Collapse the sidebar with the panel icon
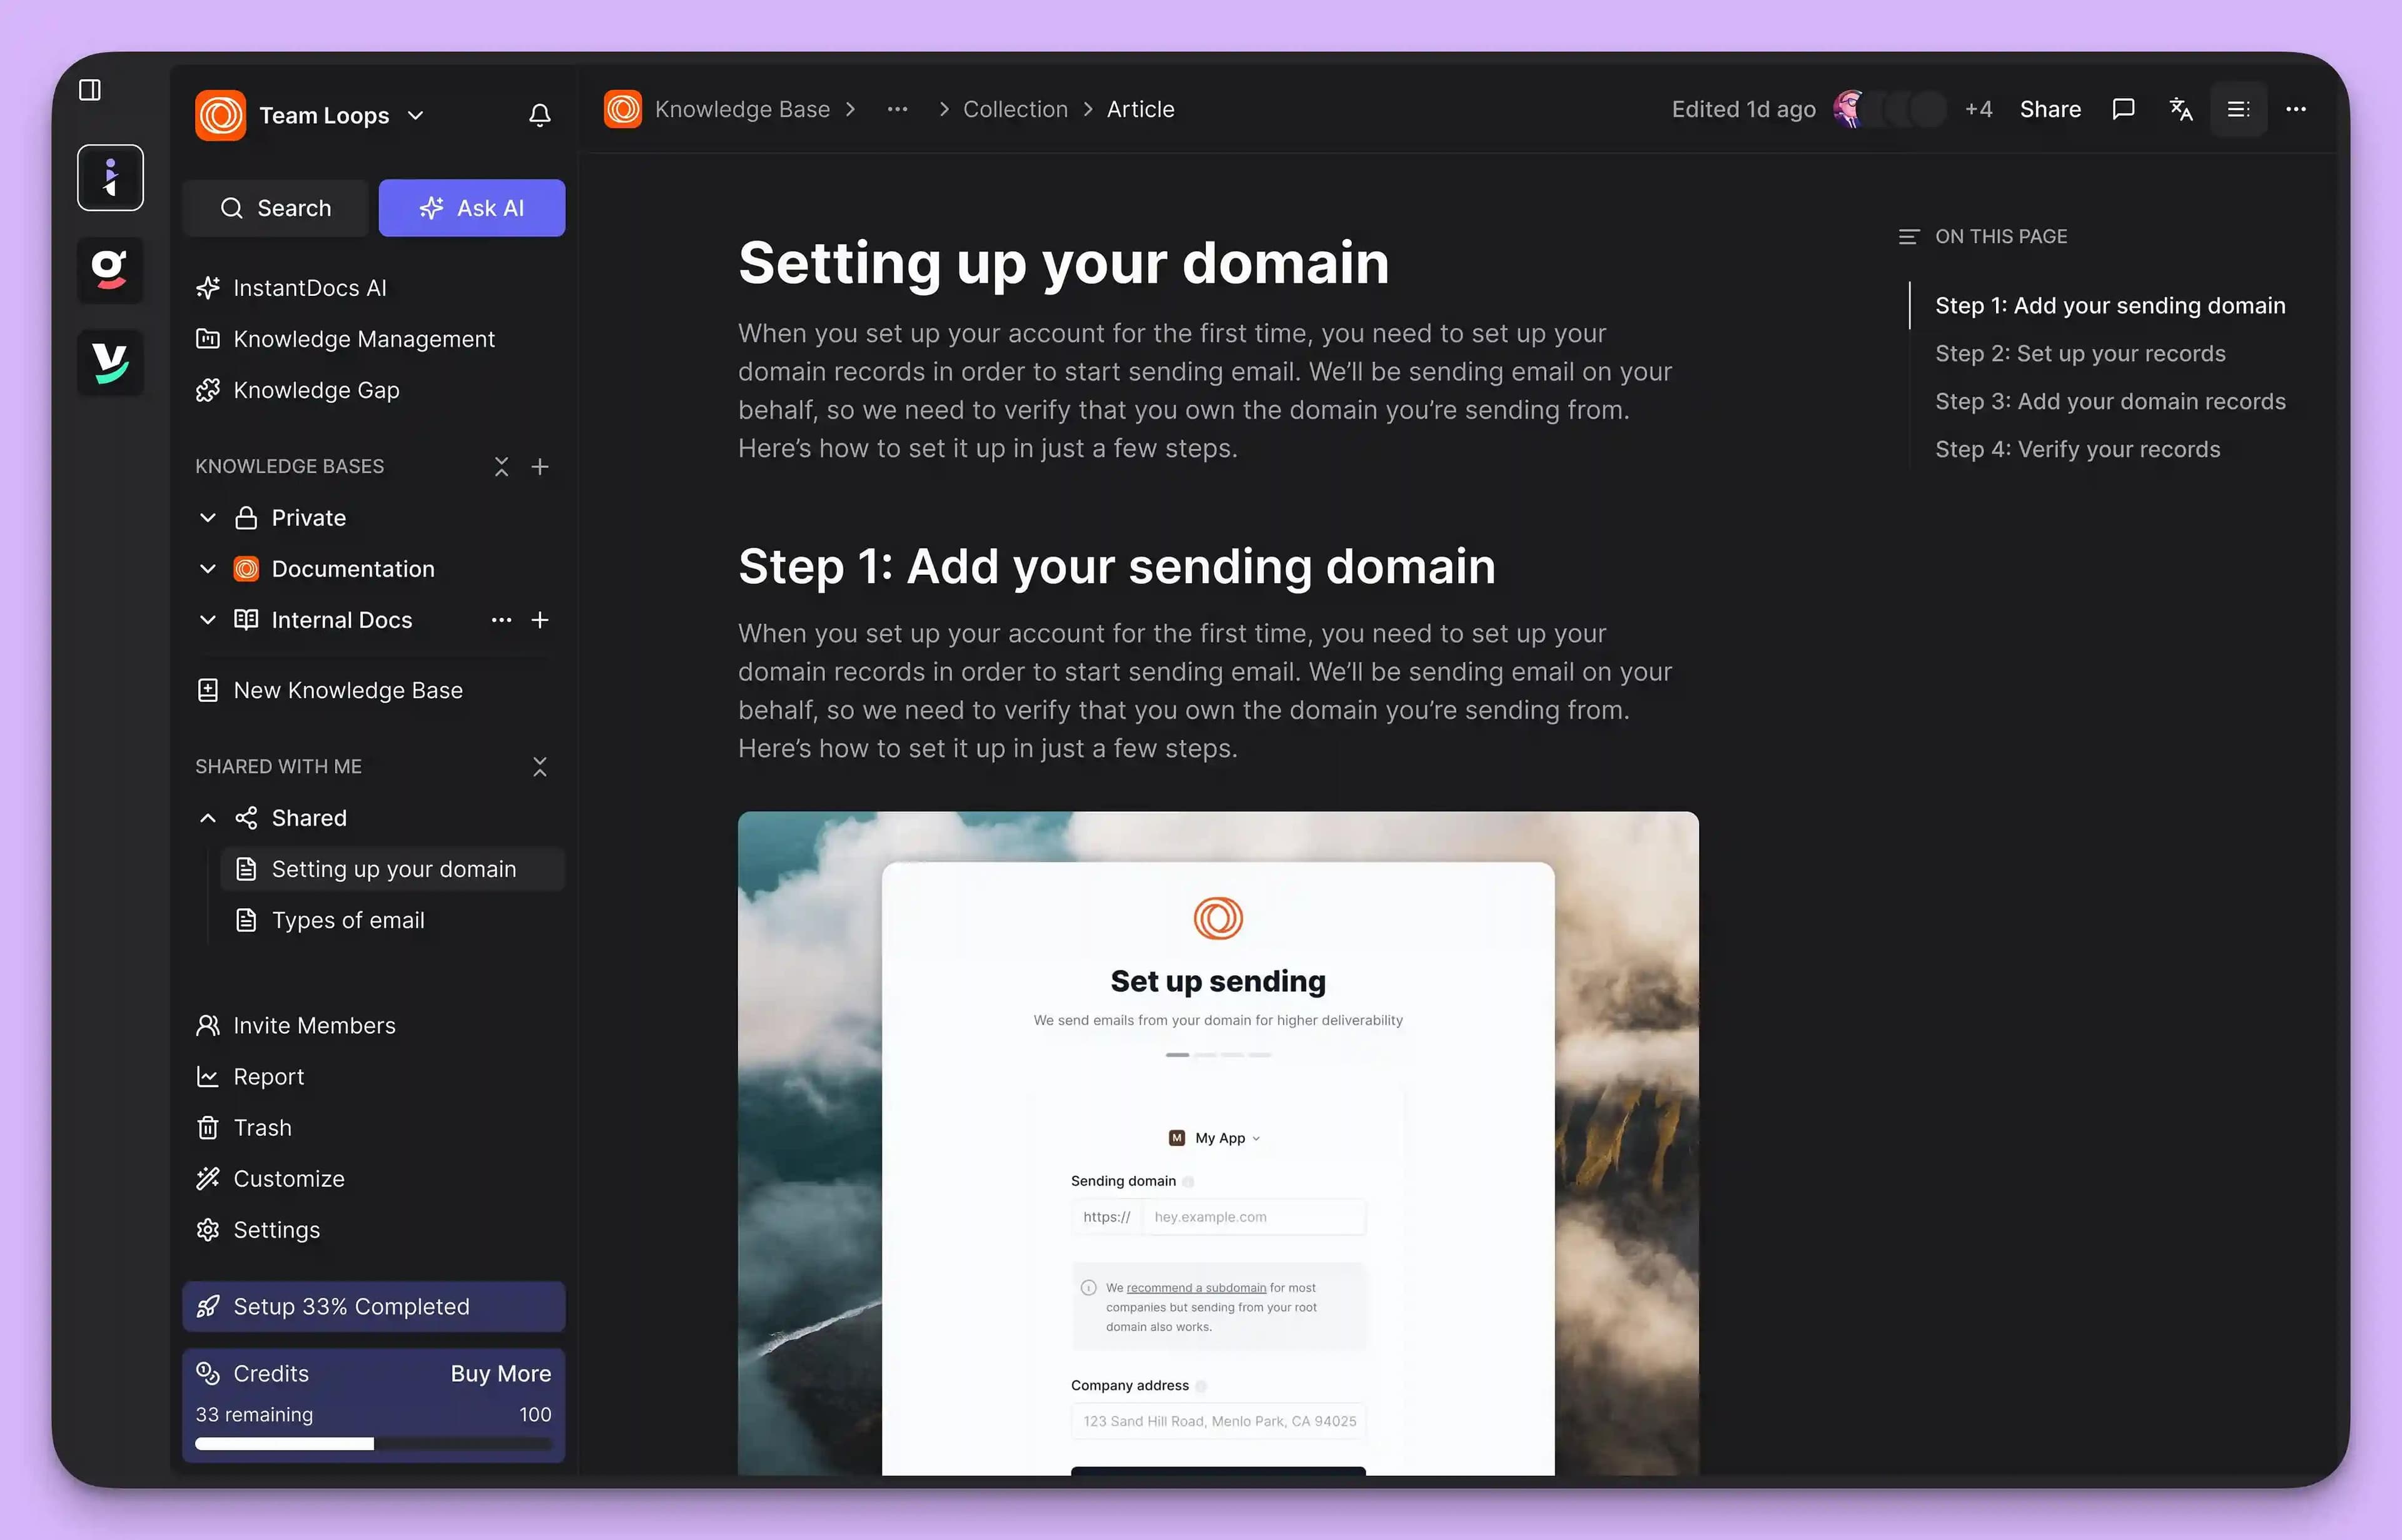The image size is (2402, 1540). pyautogui.click(x=90, y=89)
